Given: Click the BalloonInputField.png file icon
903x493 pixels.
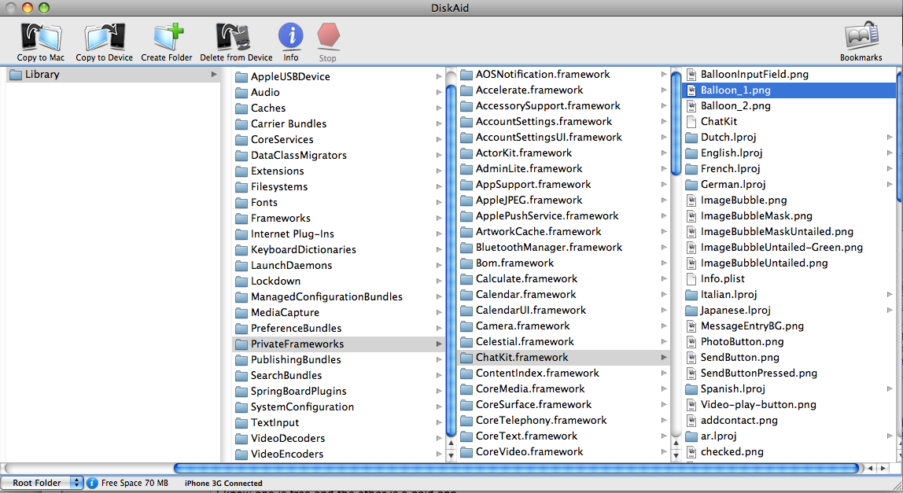Looking at the screenshot, I should pyautogui.click(x=691, y=74).
